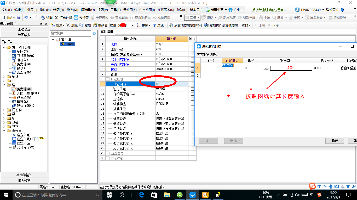The image size is (357, 200).
Task: Run 汇总计算 summary calculation
Action: 64,17
